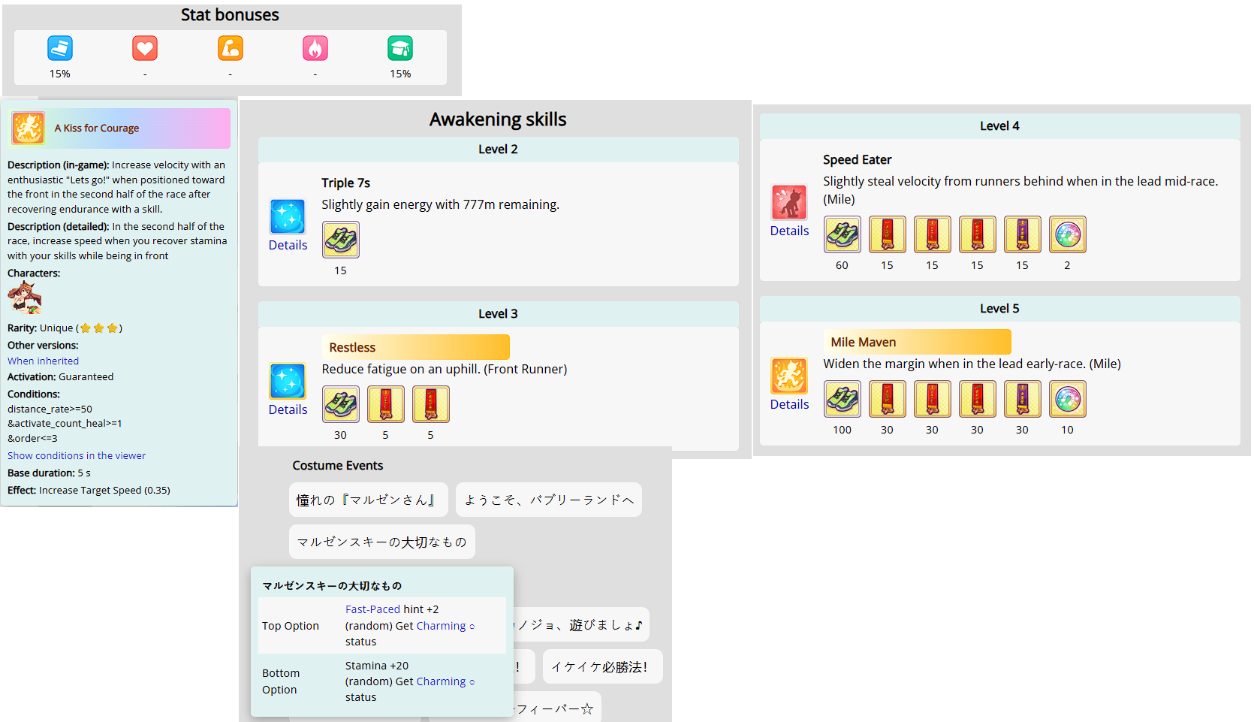The height and width of the screenshot is (722, 1254).
Task: Click the A Kiss for Courage title
Action: 97,128
